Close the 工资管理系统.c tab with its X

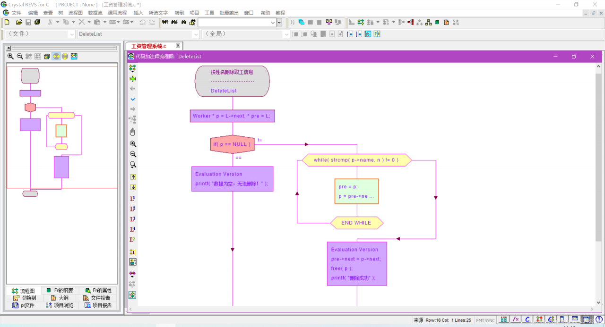pyautogui.click(x=178, y=46)
